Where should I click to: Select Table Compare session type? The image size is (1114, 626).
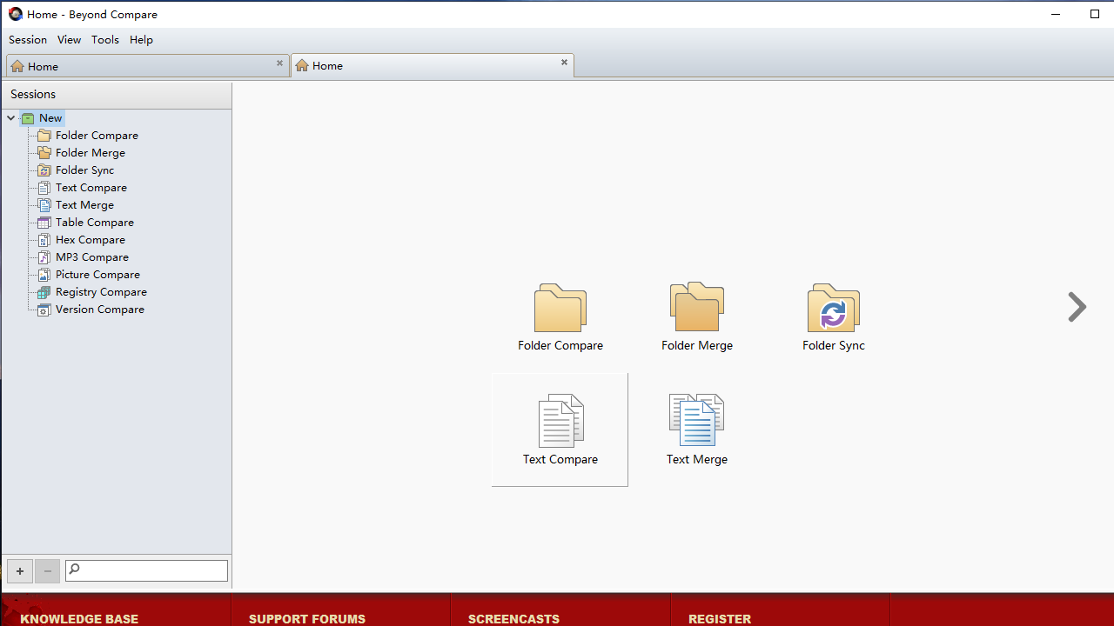pyautogui.click(x=94, y=223)
